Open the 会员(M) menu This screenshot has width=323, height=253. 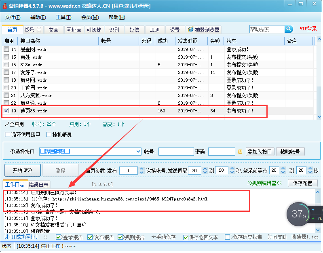pyautogui.click(x=90, y=17)
